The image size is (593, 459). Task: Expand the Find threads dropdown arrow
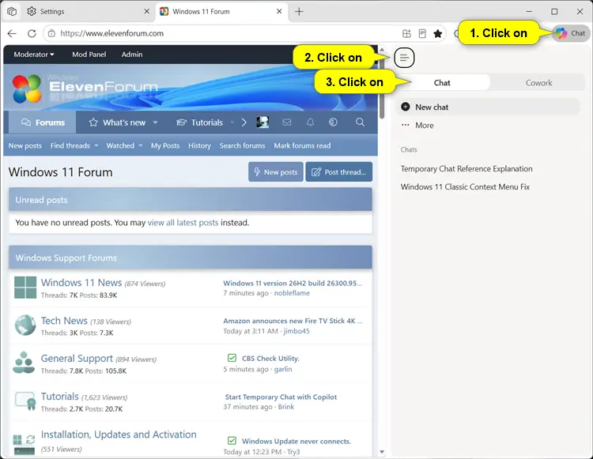tap(96, 145)
